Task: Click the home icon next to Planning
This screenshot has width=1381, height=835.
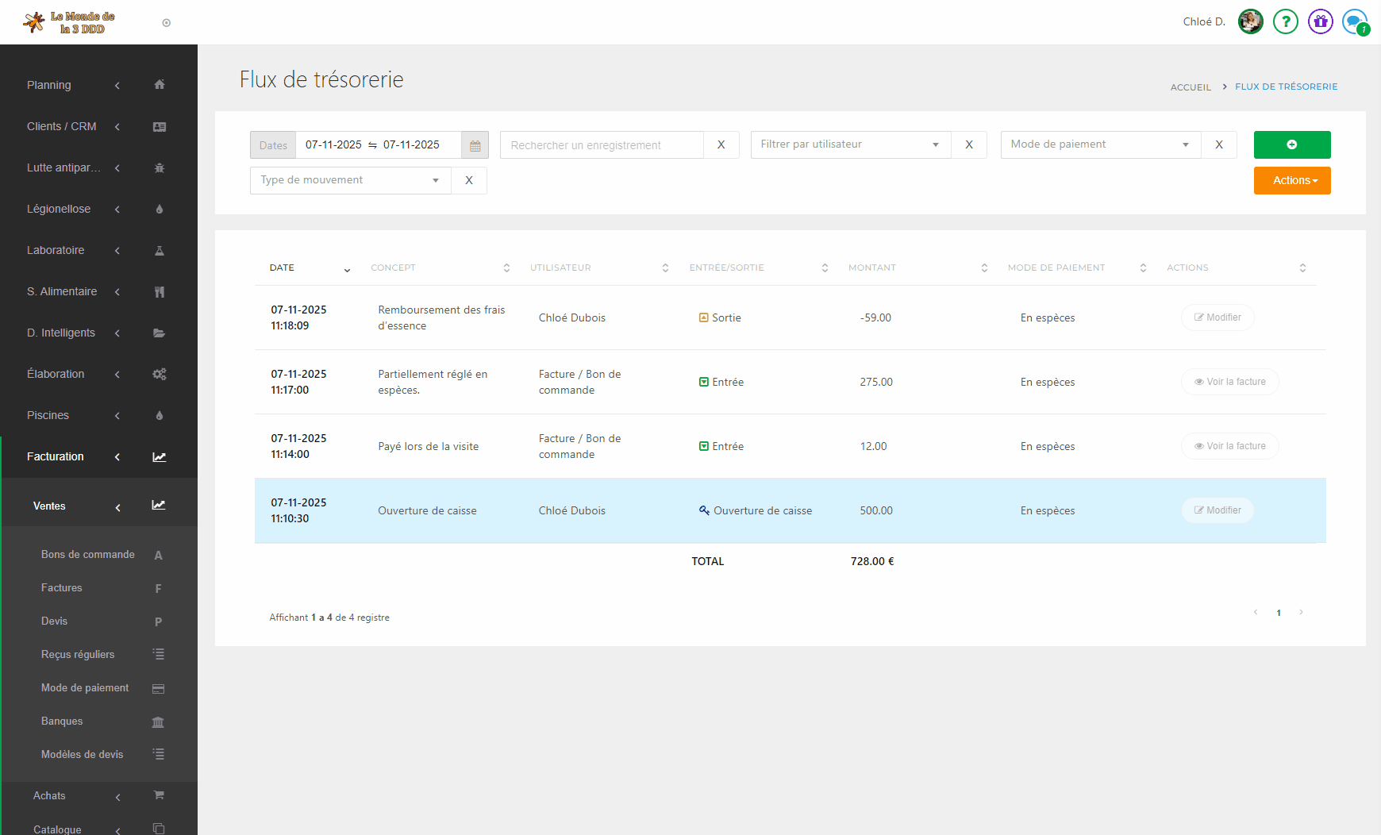Action: pos(160,85)
